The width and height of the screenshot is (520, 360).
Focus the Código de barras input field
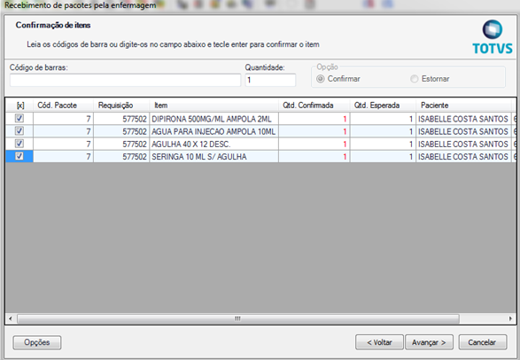pyautogui.click(x=125, y=80)
